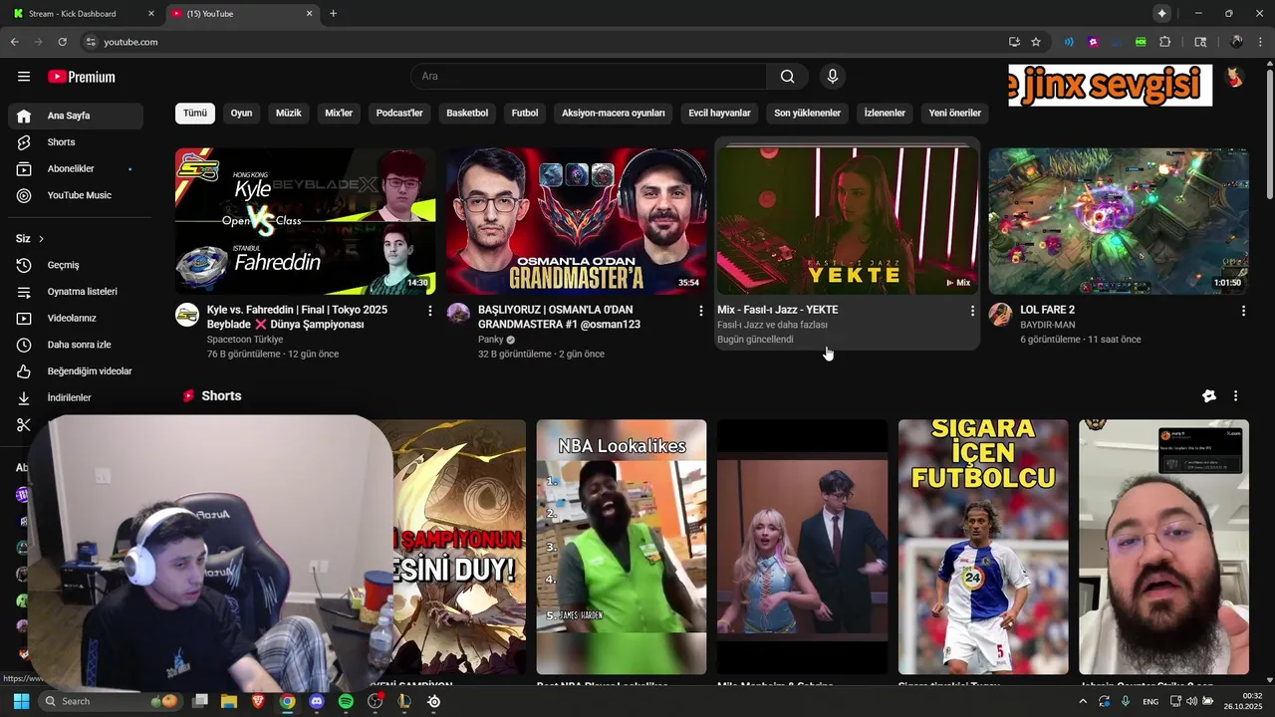Viewport: 1275px width, 717px height.
Task: Open YouTube Music from sidebar
Action: click(76, 195)
